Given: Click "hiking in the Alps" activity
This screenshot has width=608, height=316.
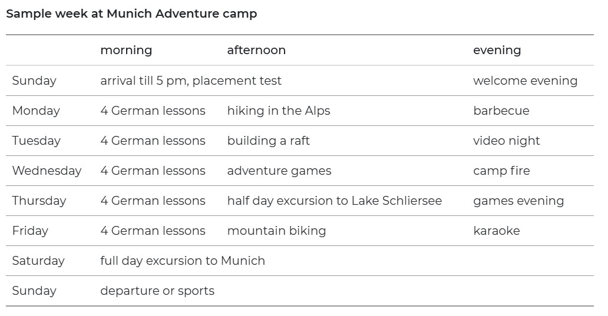Looking at the screenshot, I should 279,111.
